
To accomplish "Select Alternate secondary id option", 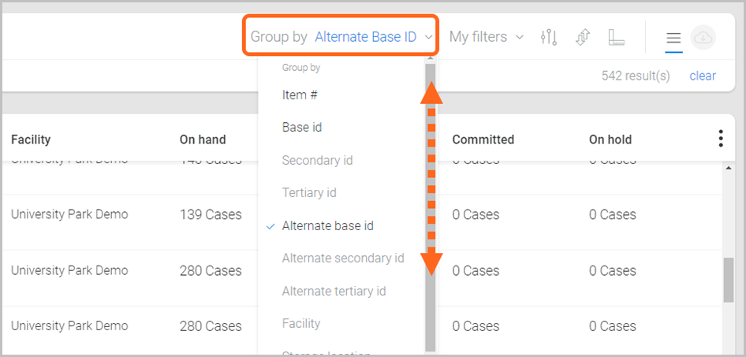I will tap(343, 258).
